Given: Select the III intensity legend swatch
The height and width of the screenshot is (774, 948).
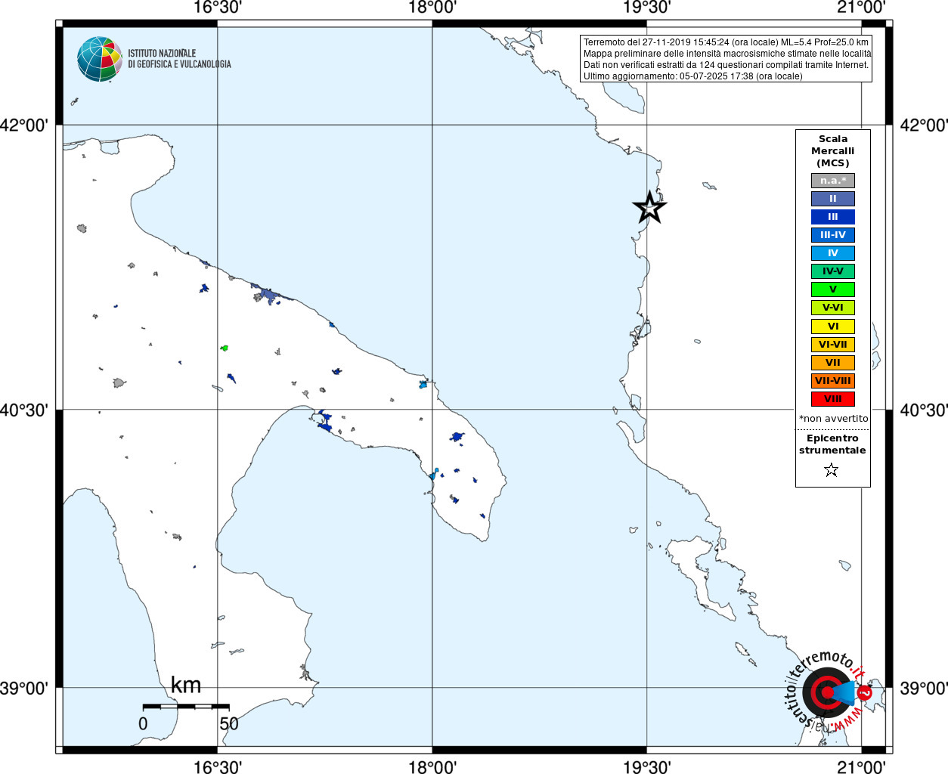Looking at the screenshot, I should tap(833, 217).
